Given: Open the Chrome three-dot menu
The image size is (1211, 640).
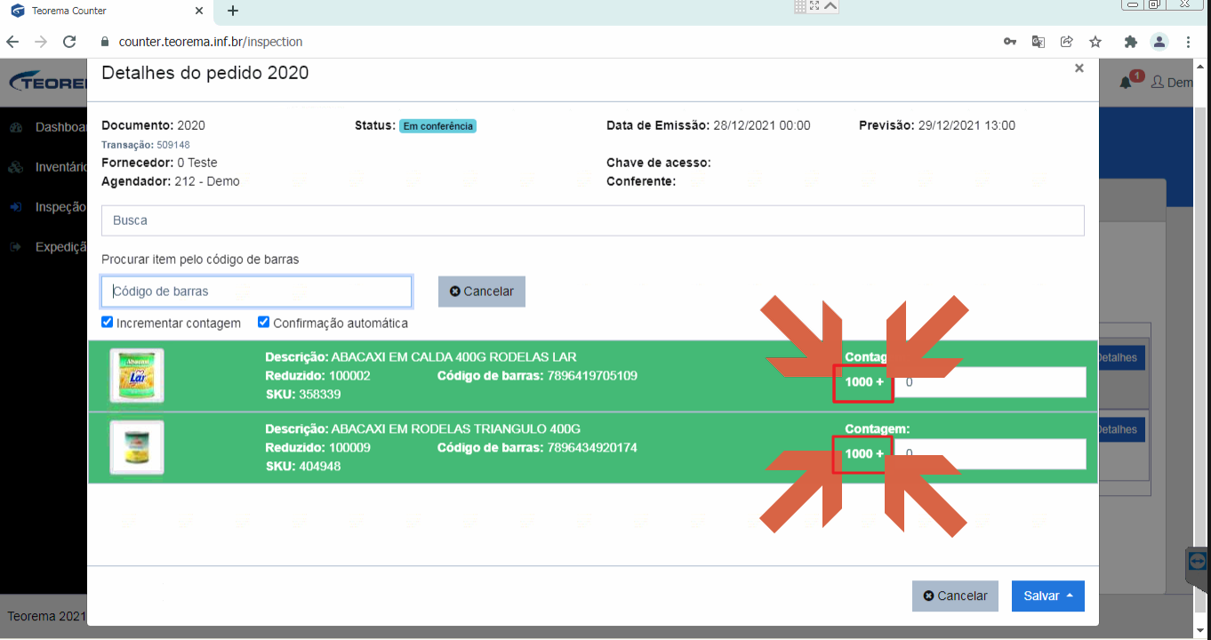Looking at the screenshot, I should click(1189, 42).
